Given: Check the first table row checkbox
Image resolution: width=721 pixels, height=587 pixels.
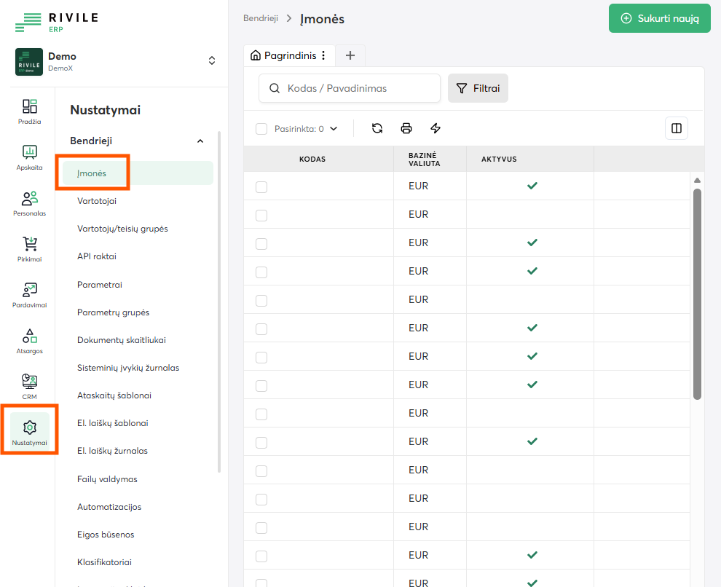Looking at the screenshot, I should click(261, 186).
